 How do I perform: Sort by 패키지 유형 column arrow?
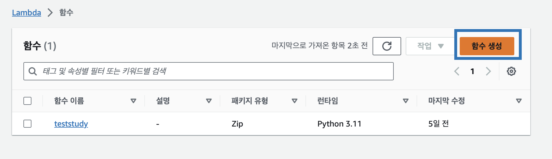(295, 101)
